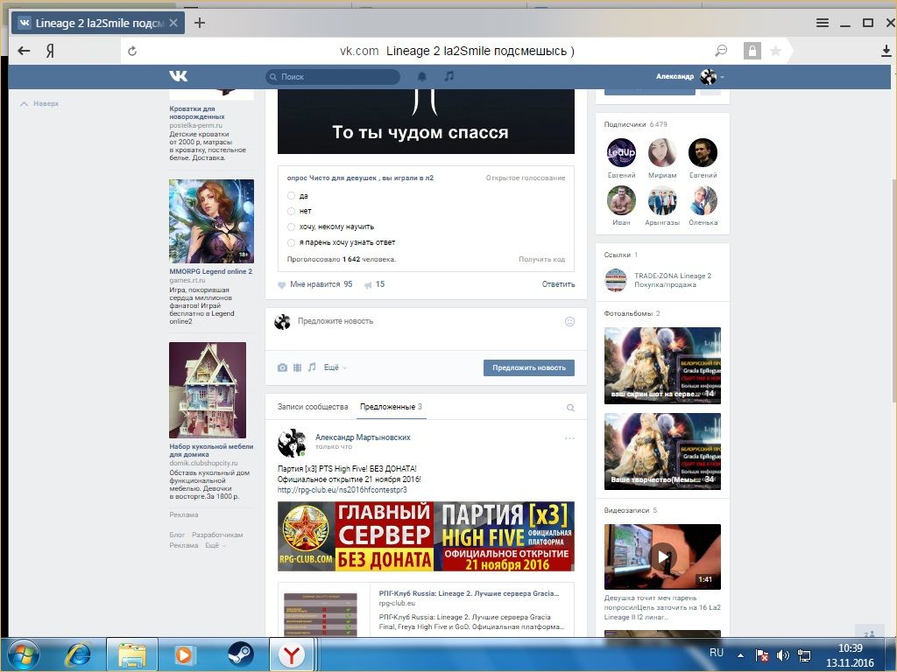Open media player taskbar icon
Screen dimensions: 897x672
tap(186, 654)
